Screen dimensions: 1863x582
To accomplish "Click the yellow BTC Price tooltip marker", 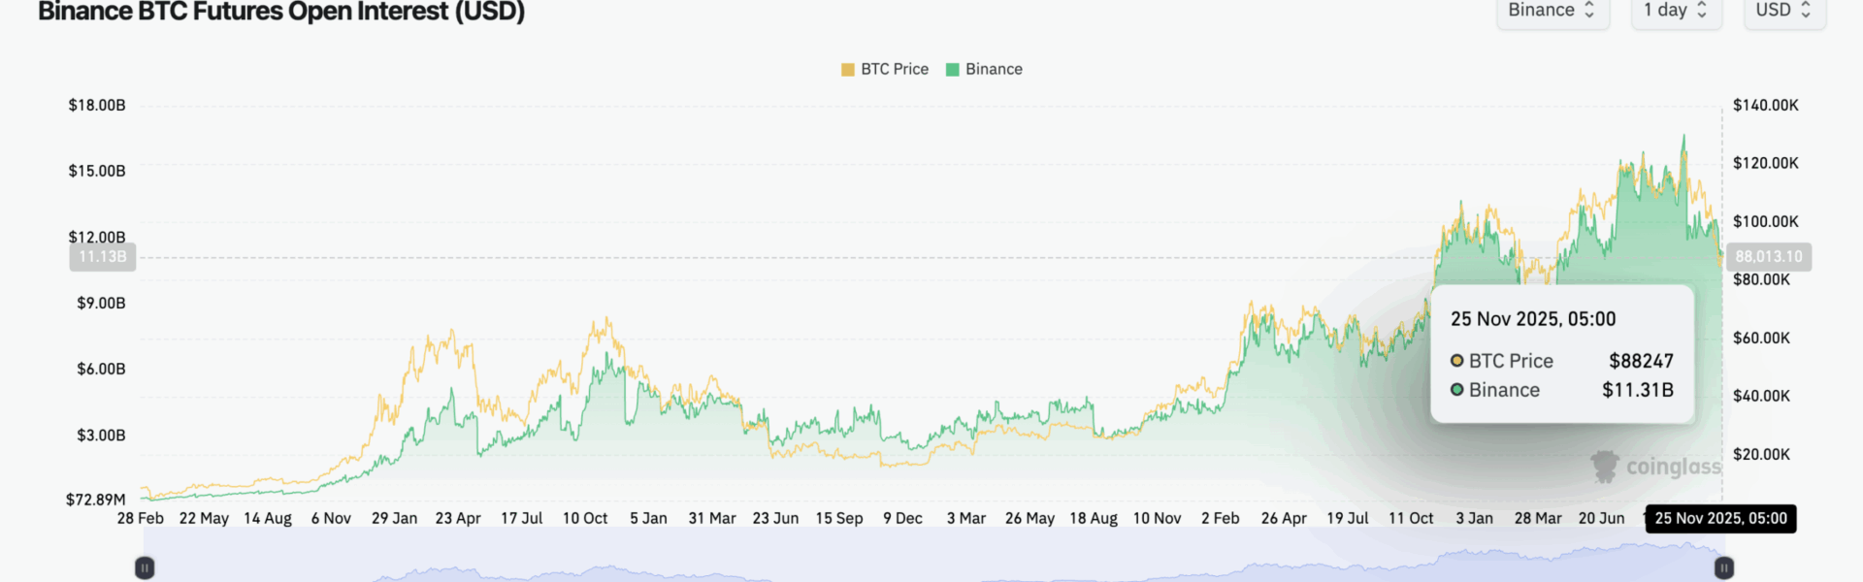I will 1456,361.
